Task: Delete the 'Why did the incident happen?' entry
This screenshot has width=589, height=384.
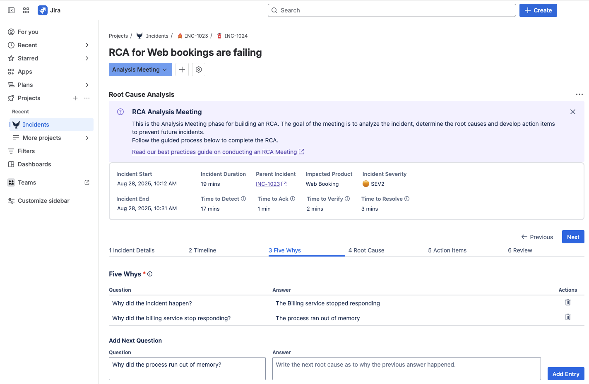Action: 567,302
